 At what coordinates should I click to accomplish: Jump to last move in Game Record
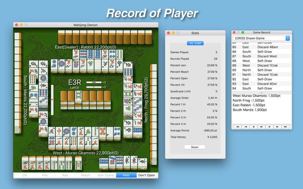coord(285,127)
